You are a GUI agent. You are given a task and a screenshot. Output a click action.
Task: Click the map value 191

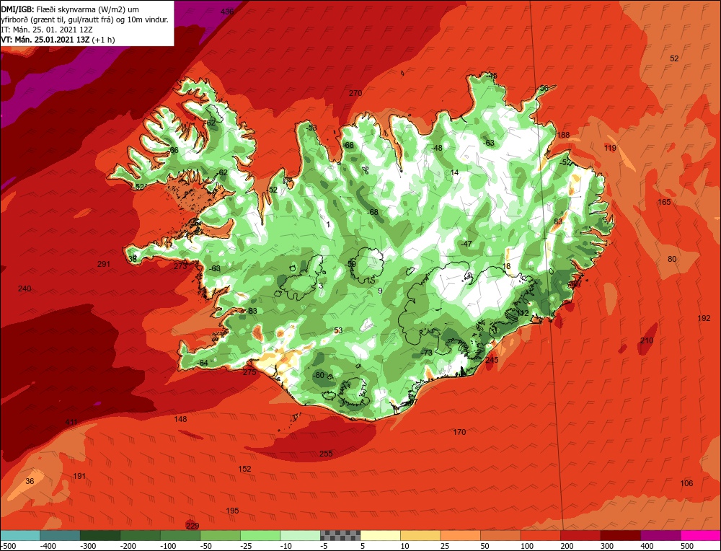pyautogui.click(x=79, y=476)
